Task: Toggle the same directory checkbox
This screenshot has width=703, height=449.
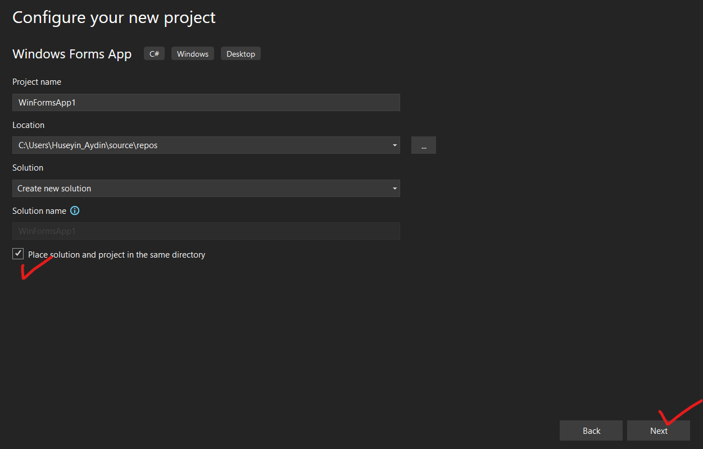Action: 18,254
